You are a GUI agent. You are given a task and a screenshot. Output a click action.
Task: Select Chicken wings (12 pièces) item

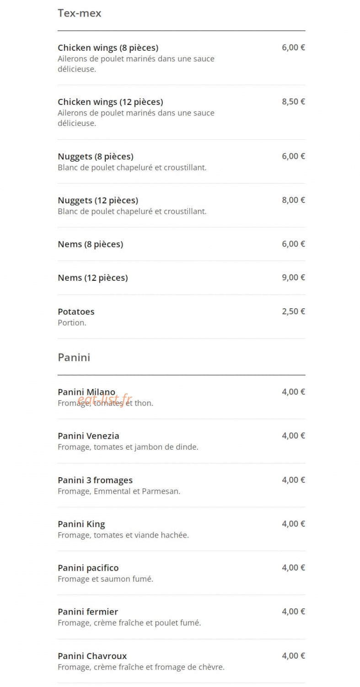click(x=181, y=112)
